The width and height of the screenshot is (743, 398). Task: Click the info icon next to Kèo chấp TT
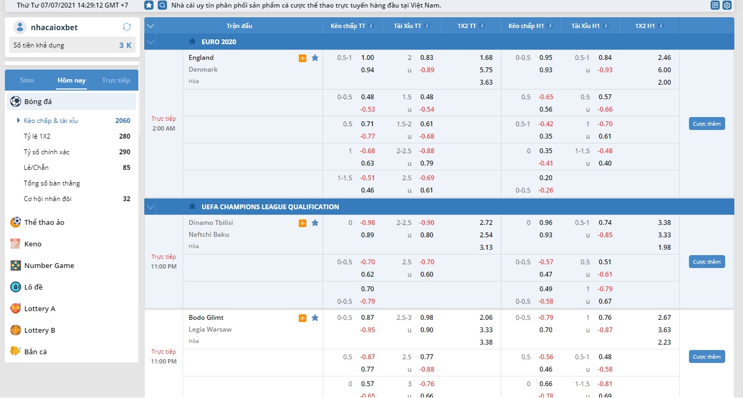(x=371, y=26)
